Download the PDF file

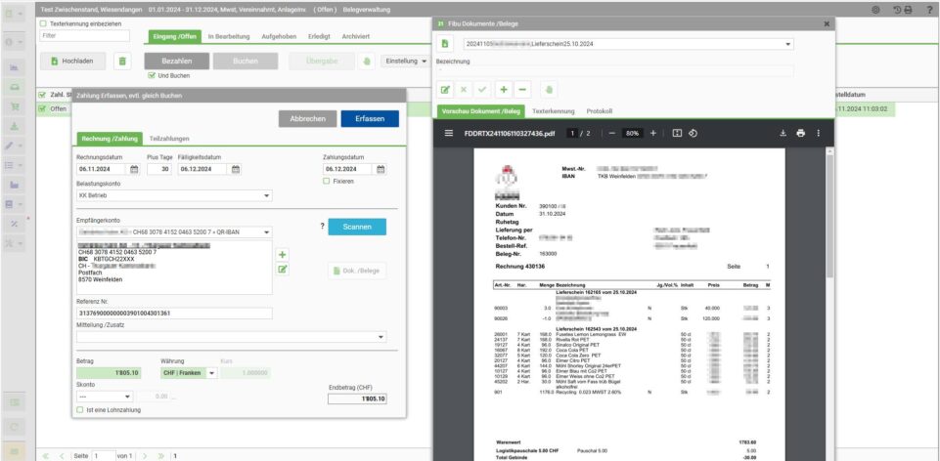pyautogui.click(x=783, y=134)
